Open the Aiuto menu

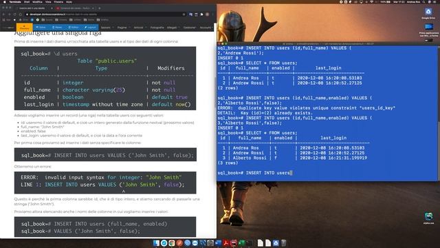tap(69, 1)
